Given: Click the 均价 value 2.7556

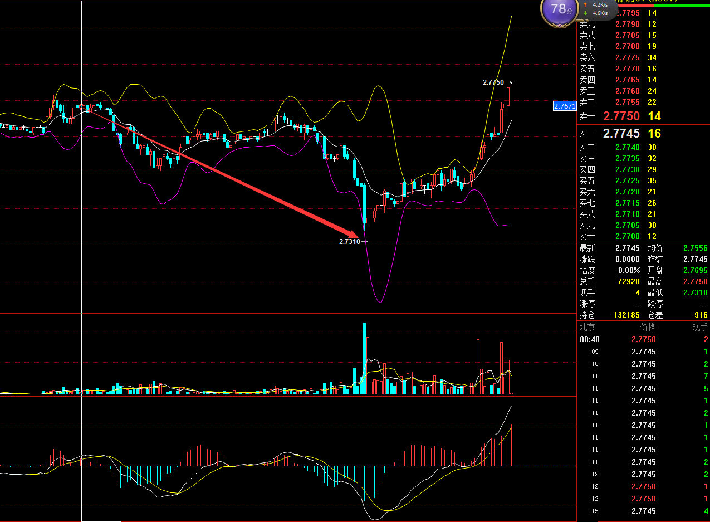Looking at the screenshot, I should 696,248.
